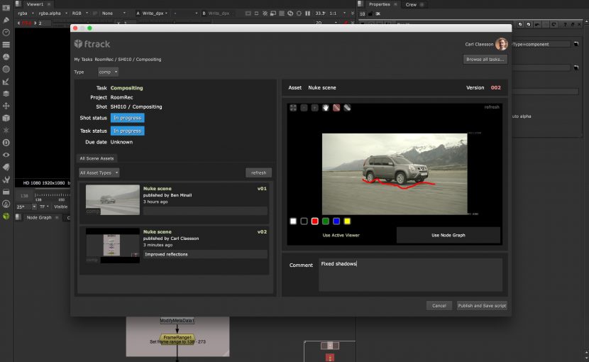Viewport: 589px width, 362px height.
Task: Select the hand pan tool above preview
Action: (x=326, y=108)
